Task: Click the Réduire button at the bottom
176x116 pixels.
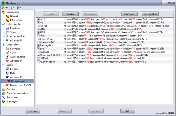Action: (x=34, y=111)
